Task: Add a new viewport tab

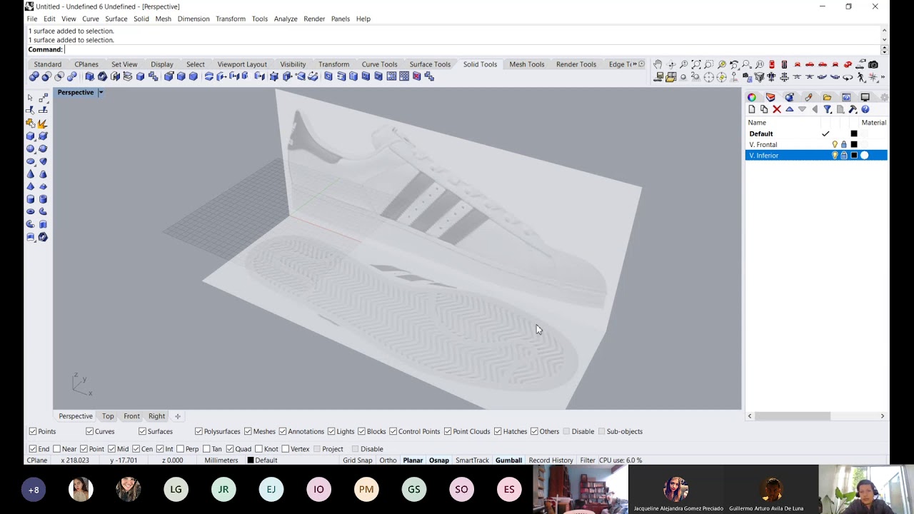Action: (178, 416)
